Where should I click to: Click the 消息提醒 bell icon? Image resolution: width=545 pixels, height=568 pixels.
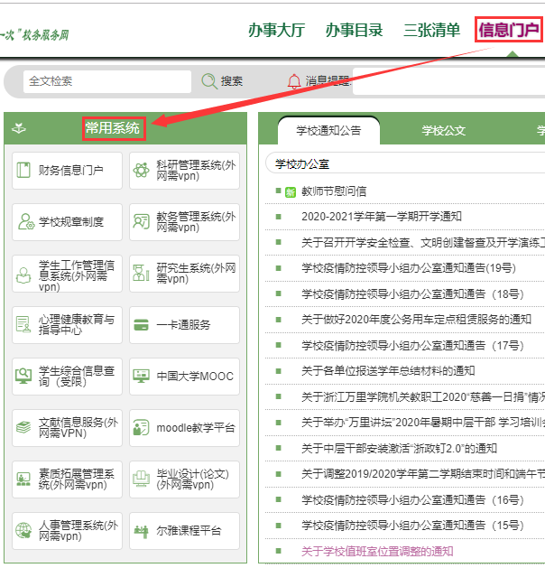point(293,81)
